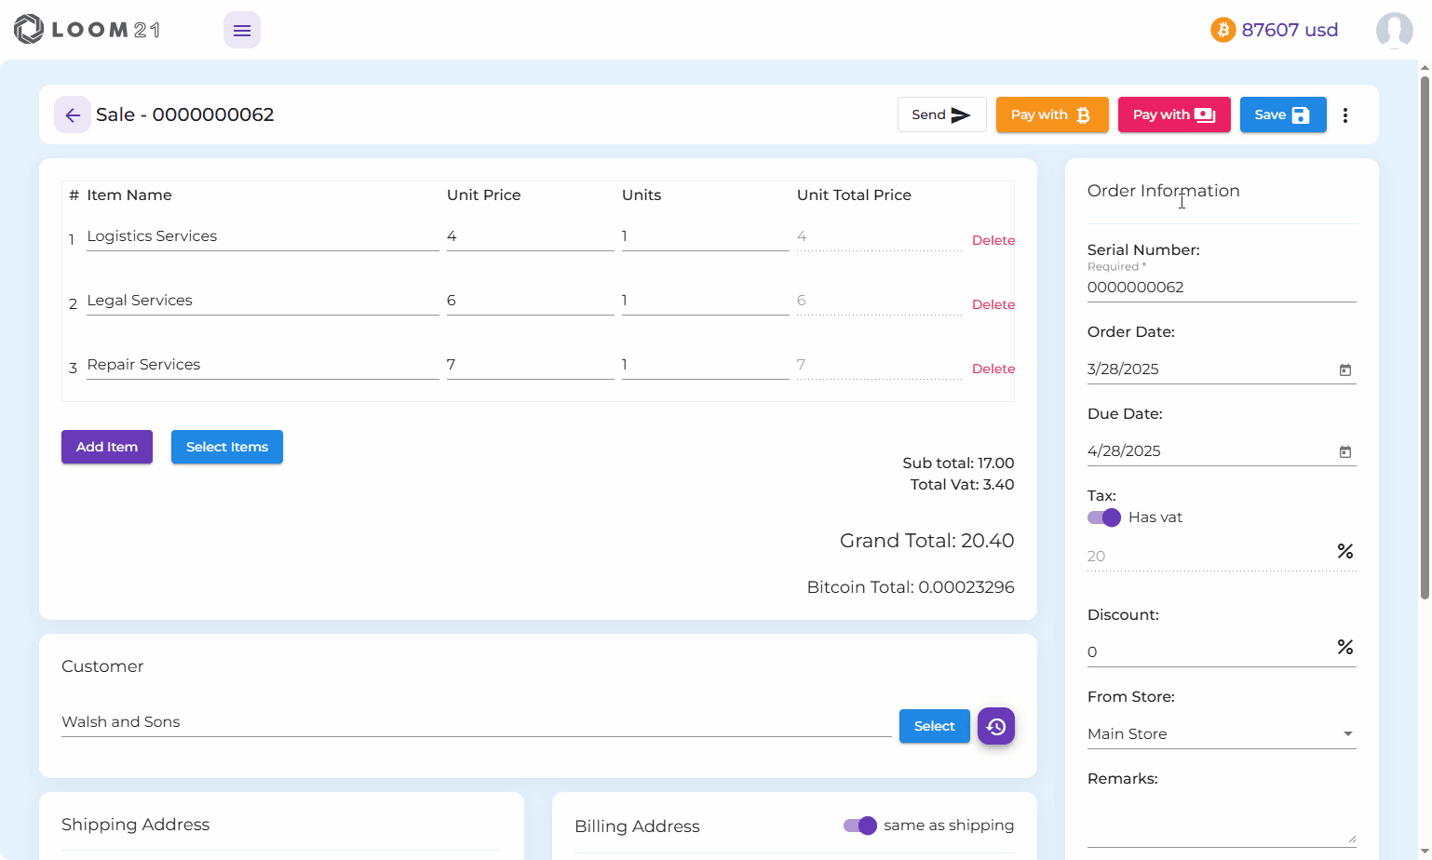This screenshot has height=860, width=1432.
Task: Open the Order Date calendar picker
Action: pos(1345,370)
